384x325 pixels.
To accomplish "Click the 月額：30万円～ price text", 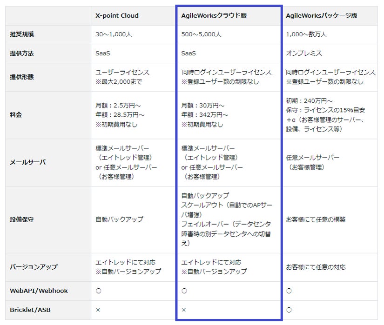I will (202, 106).
